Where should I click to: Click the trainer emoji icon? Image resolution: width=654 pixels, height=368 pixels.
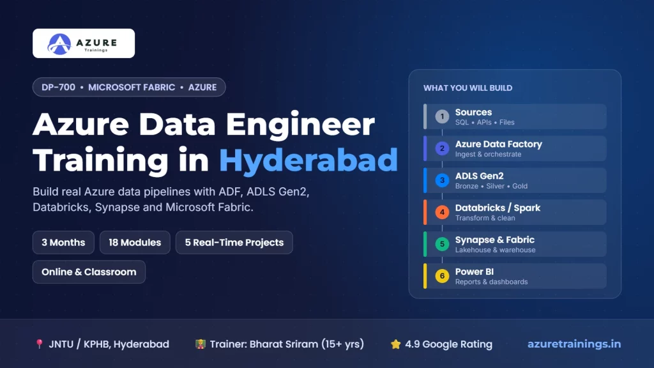pos(200,344)
